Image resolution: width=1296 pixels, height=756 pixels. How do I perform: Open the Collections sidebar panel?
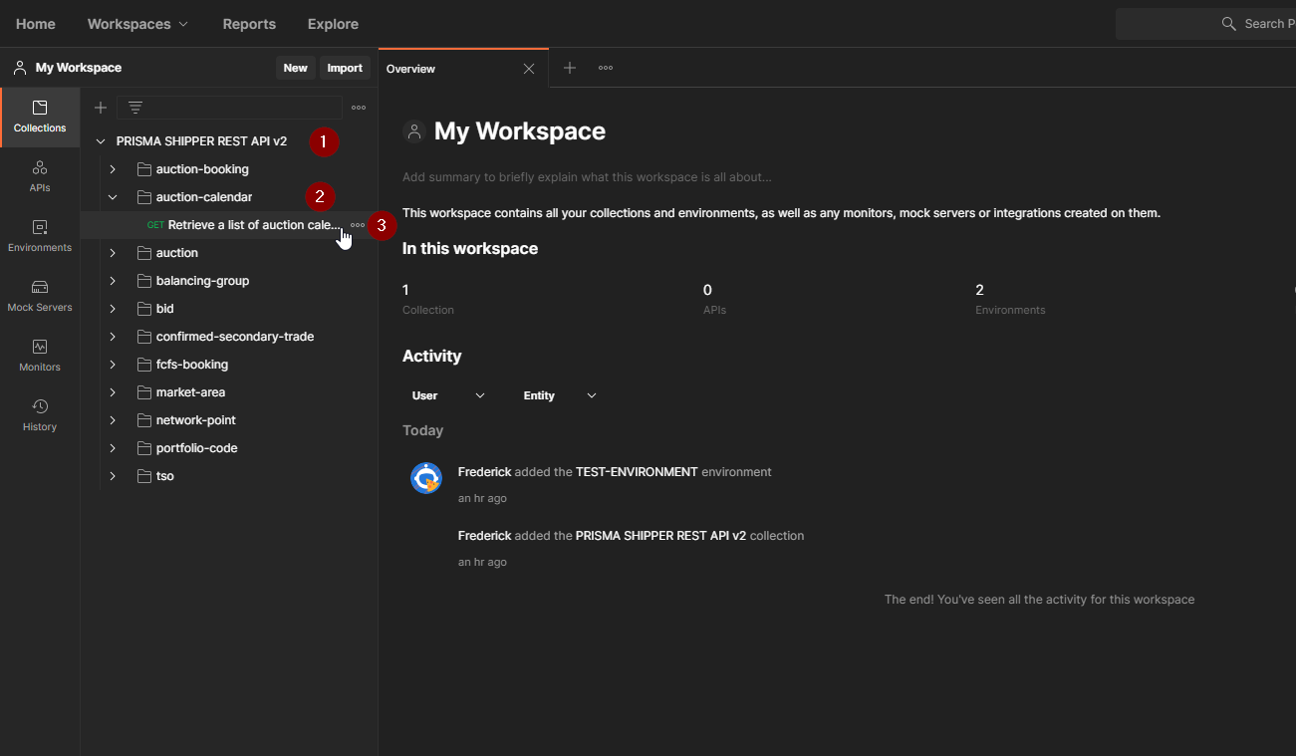40,117
